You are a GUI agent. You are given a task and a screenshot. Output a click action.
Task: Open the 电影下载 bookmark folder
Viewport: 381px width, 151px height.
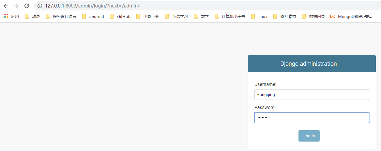coord(148,17)
